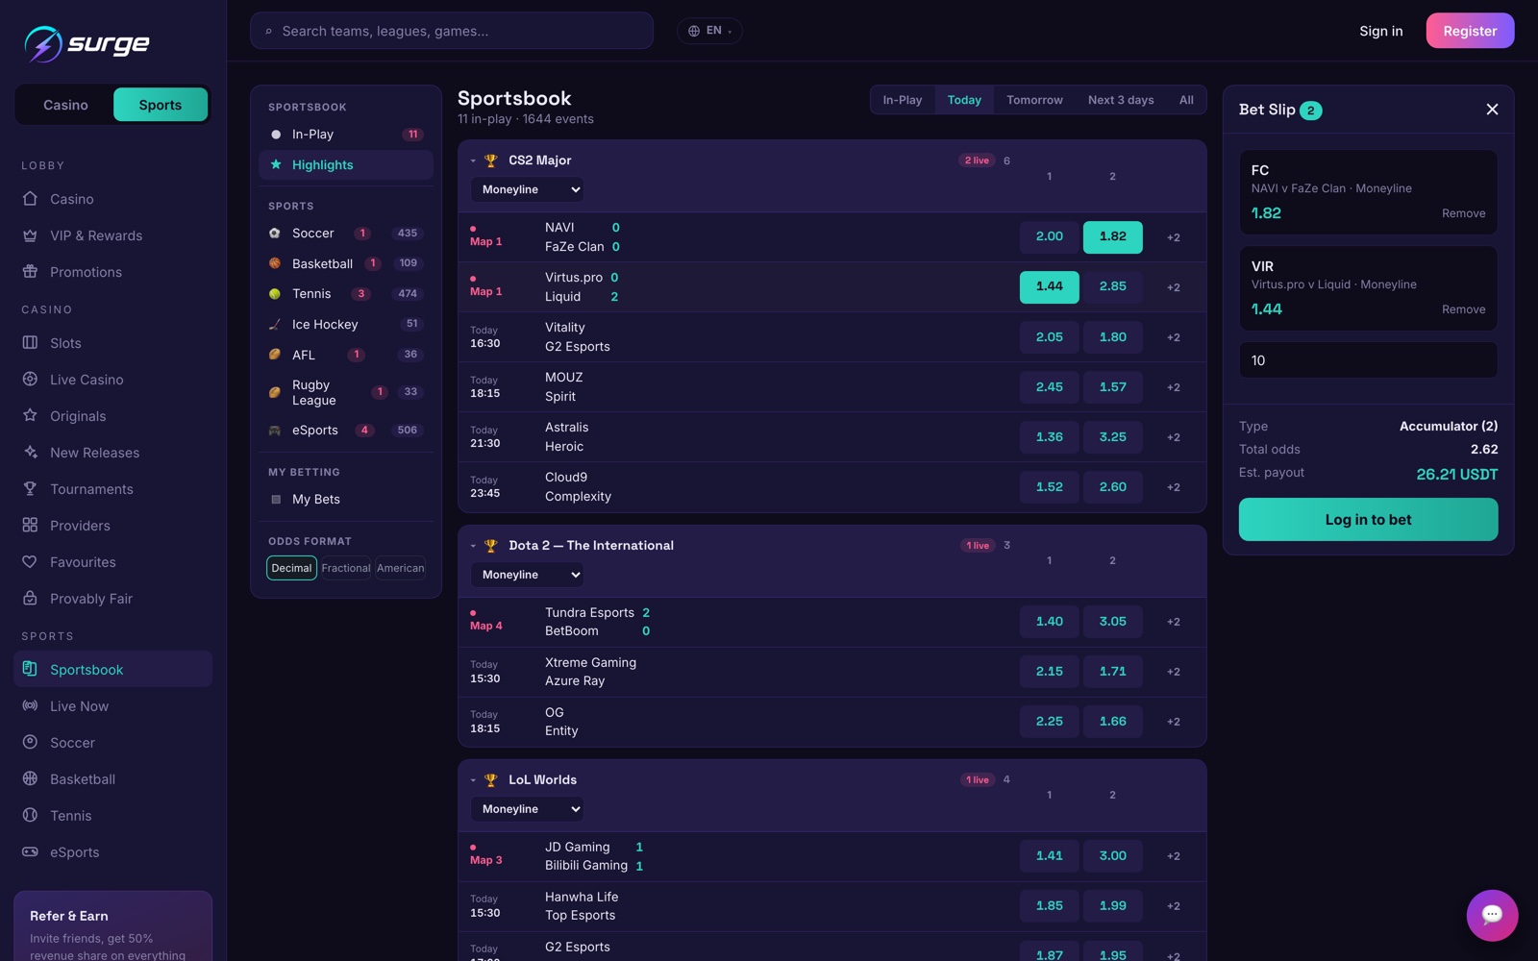Viewport: 1538px width, 961px height.
Task: Switch to In-Play time filter tab
Action: click(902, 100)
